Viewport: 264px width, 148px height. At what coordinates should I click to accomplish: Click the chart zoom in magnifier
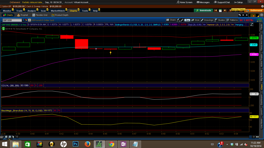pos(6,137)
